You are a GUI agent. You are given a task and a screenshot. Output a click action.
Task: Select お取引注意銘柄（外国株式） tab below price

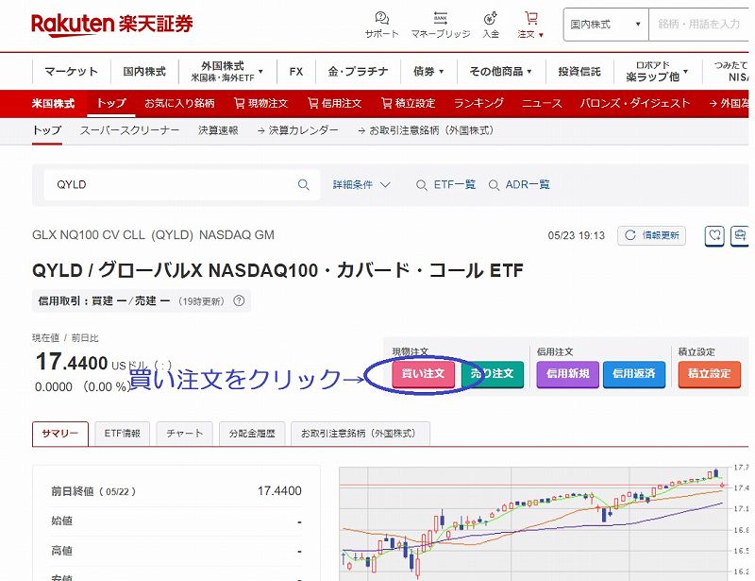[x=359, y=434]
